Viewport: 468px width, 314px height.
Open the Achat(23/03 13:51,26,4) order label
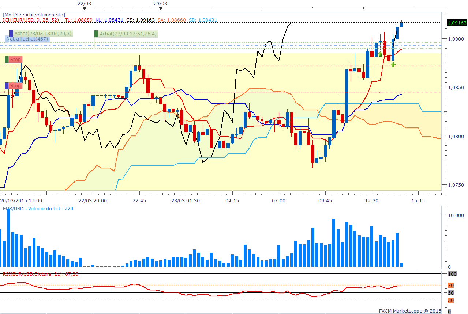coord(128,34)
